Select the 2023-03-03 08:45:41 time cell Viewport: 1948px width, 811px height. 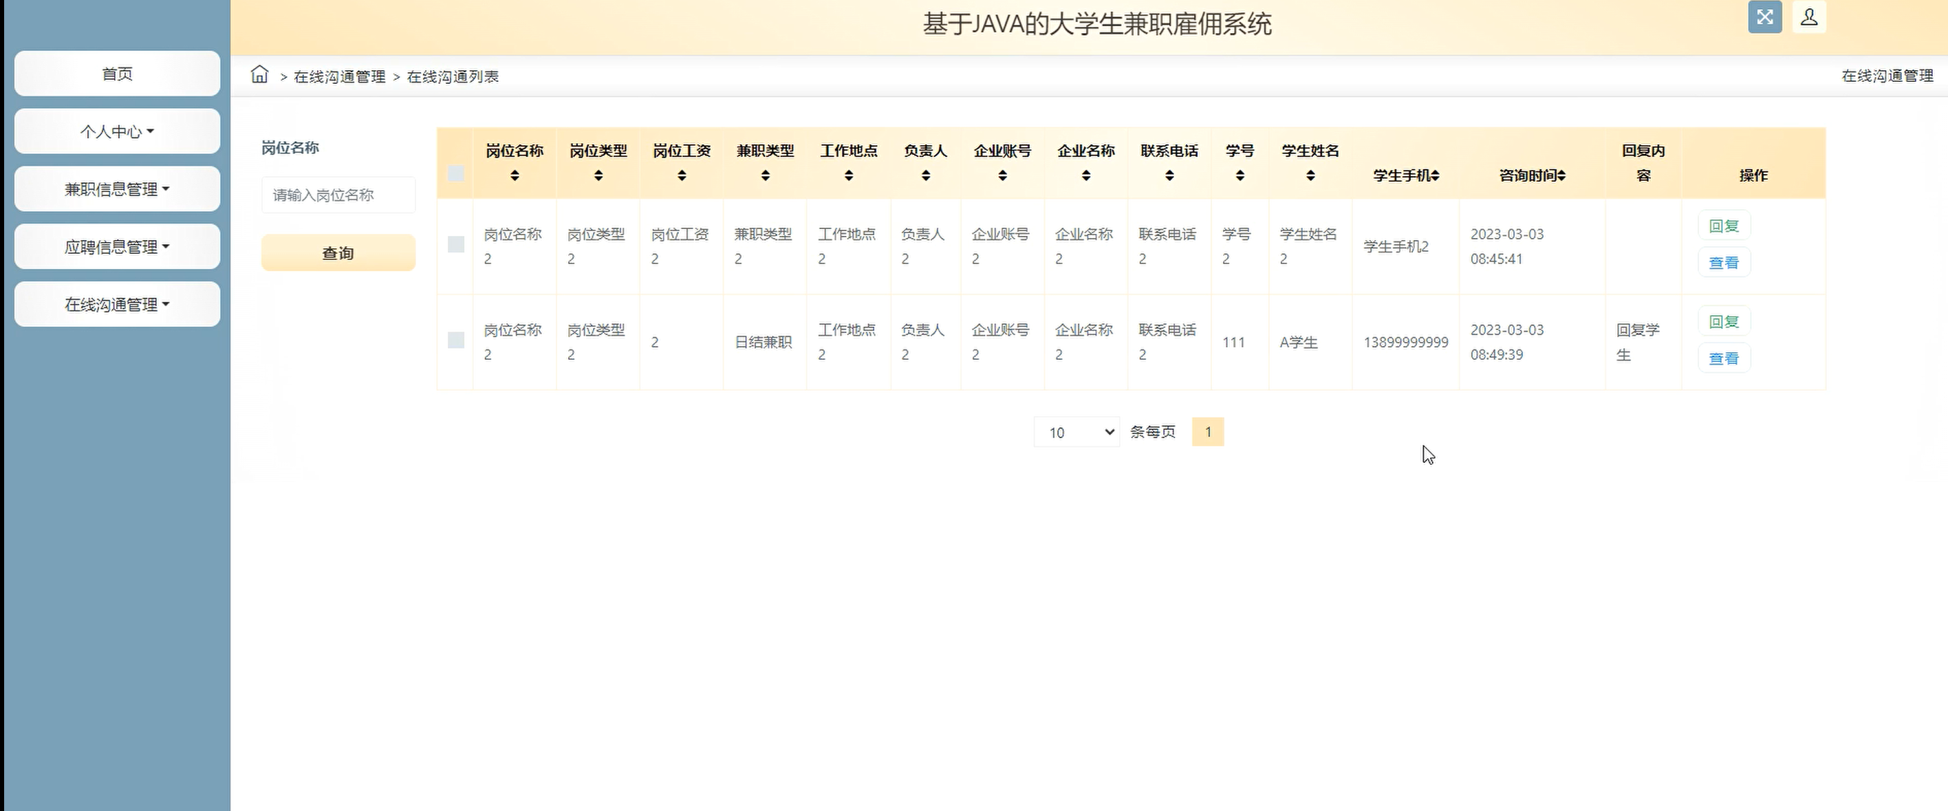1531,247
